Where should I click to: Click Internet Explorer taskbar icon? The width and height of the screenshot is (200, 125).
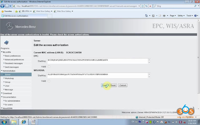click(24, 122)
